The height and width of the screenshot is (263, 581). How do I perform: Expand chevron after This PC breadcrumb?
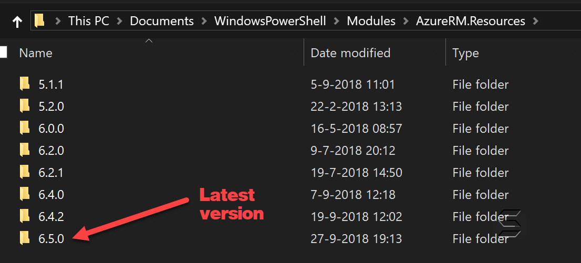[119, 21]
